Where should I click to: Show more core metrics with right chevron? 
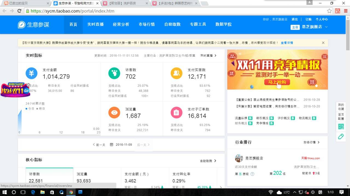click(x=221, y=187)
